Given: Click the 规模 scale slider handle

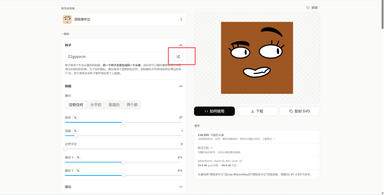Looking at the screenshot, I should [x=77, y=136].
